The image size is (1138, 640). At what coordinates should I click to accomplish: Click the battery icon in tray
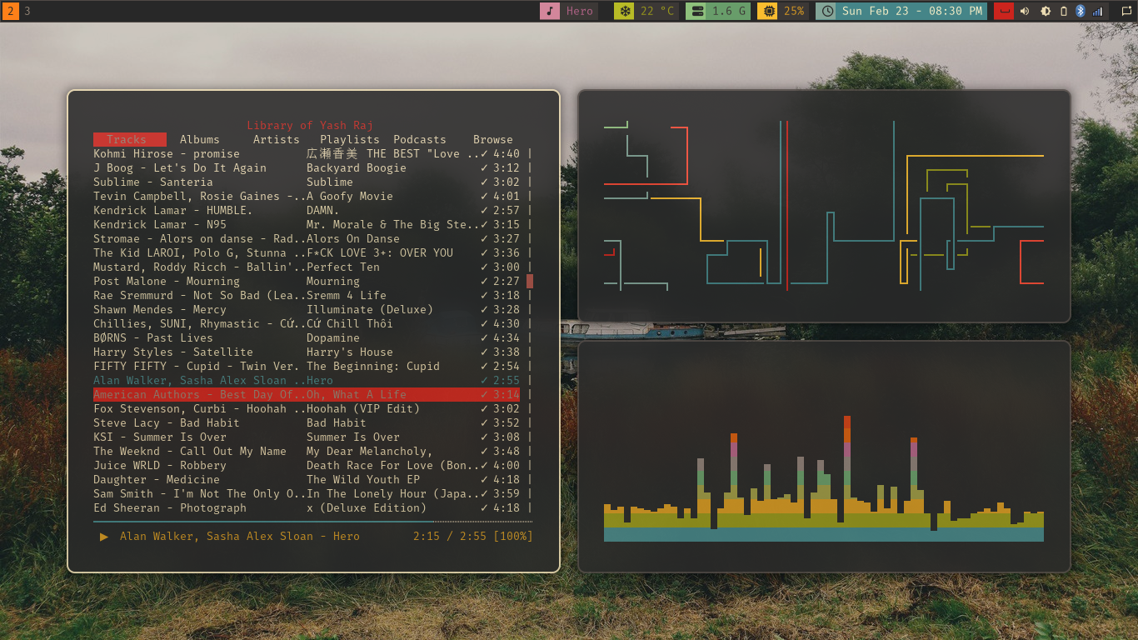pyautogui.click(x=1063, y=11)
